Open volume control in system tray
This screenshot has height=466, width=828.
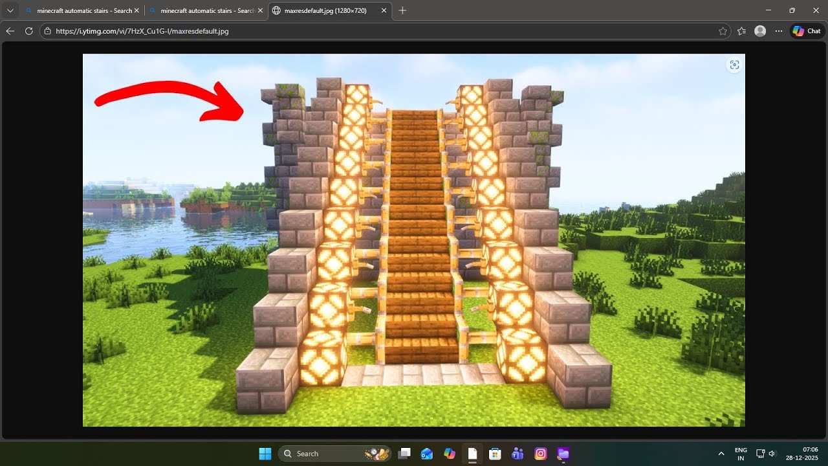pyautogui.click(x=772, y=454)
